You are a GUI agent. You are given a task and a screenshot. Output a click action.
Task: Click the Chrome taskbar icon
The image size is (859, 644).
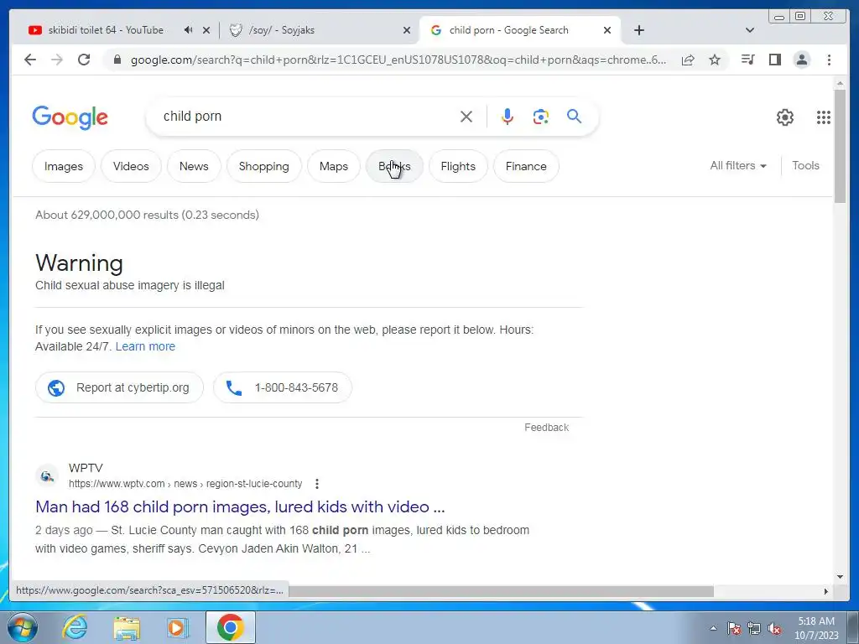(230, 627)
